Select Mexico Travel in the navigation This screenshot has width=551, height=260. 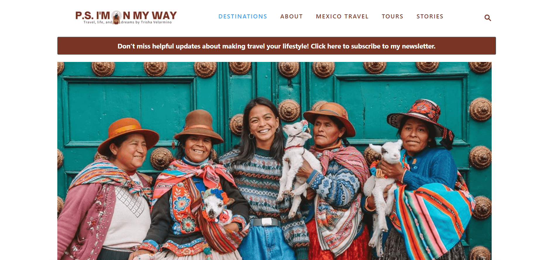[342, 16]
